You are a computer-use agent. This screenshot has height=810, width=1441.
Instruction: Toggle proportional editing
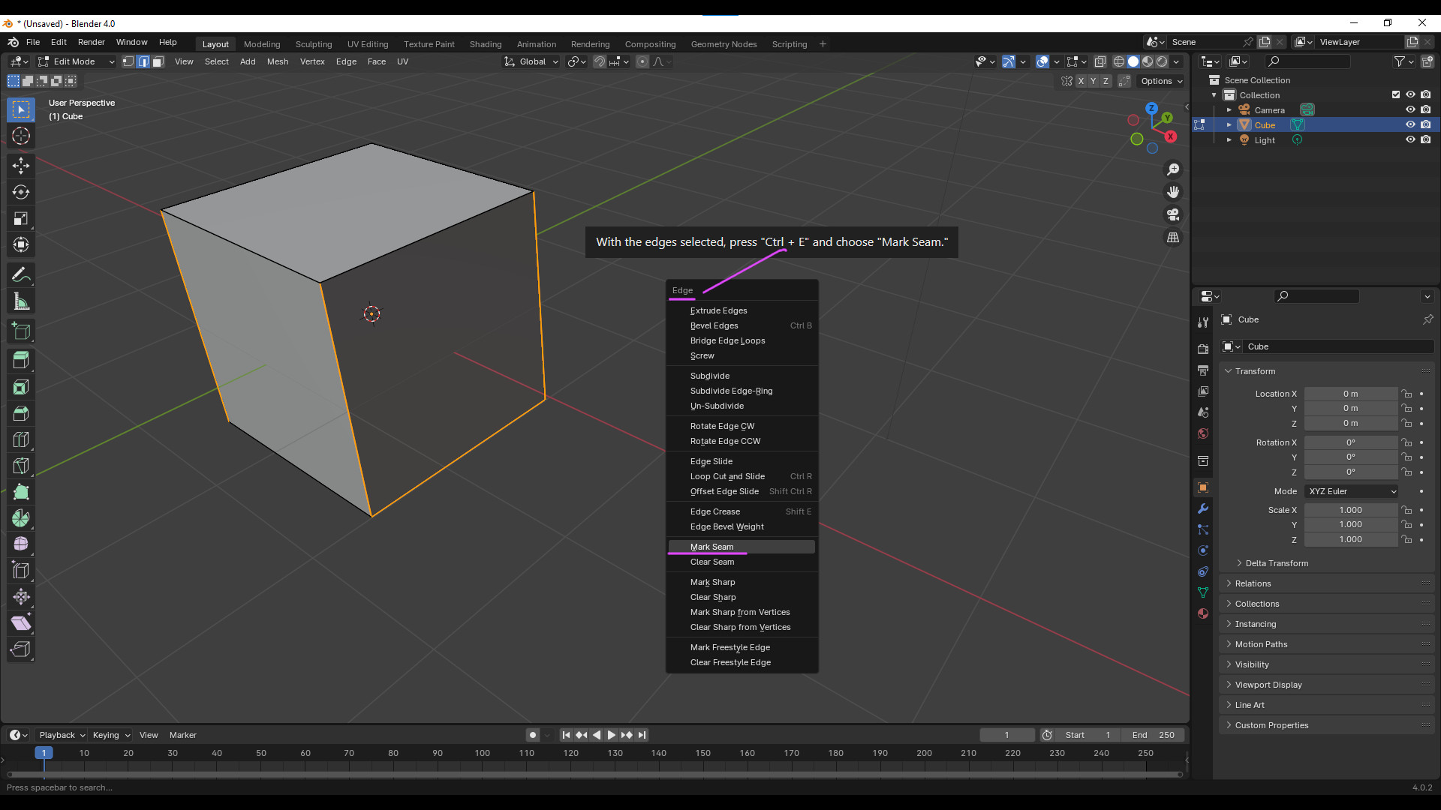[x=642, y=61]
